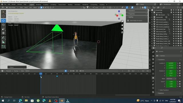183x103 pixels.
Task: Open the Render menu
Action: [13, 5]
